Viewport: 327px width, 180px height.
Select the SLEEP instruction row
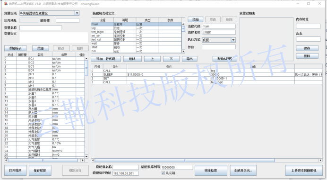click(x=207, y=75)
